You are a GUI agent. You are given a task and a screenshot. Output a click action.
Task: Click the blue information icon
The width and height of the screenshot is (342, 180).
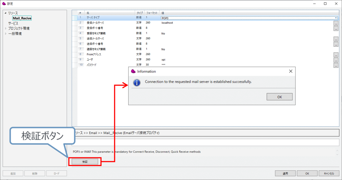[137, 82]
